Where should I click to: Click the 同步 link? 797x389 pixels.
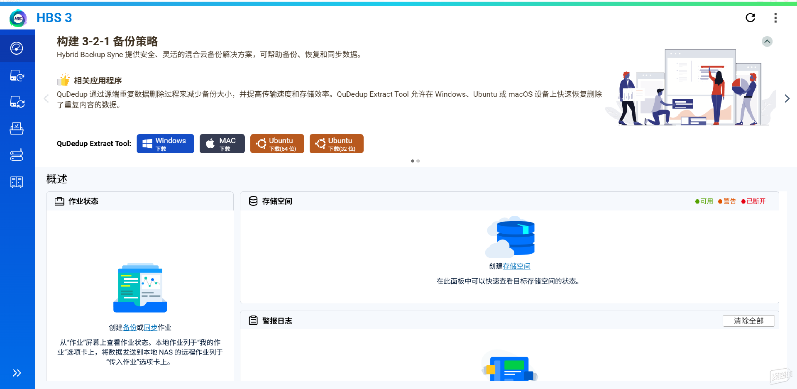[150, 328]
